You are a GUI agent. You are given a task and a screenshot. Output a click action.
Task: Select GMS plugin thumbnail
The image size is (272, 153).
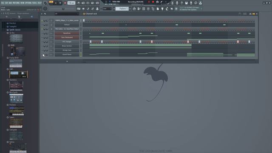pos(18,74)
